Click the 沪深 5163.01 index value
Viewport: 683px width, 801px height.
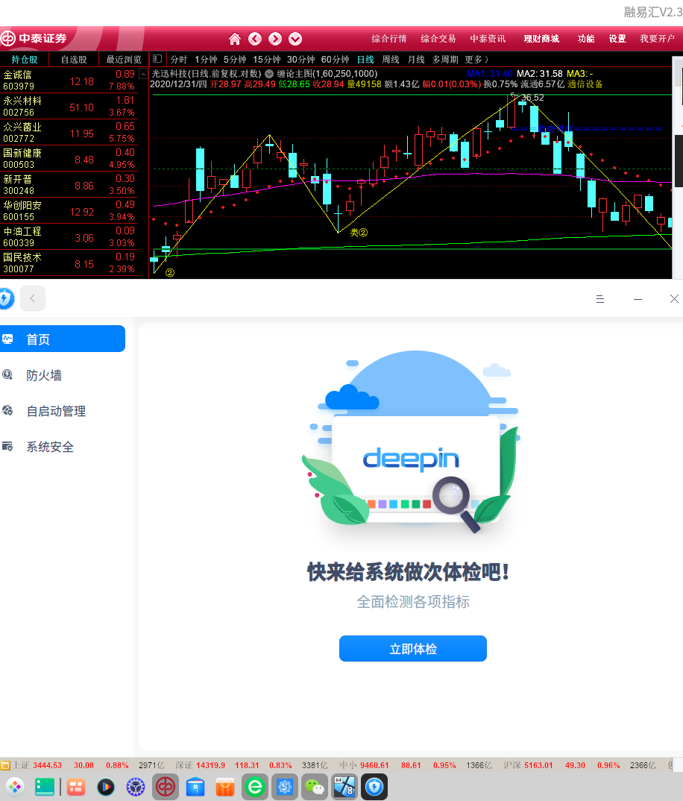click(x=538, y=765)
